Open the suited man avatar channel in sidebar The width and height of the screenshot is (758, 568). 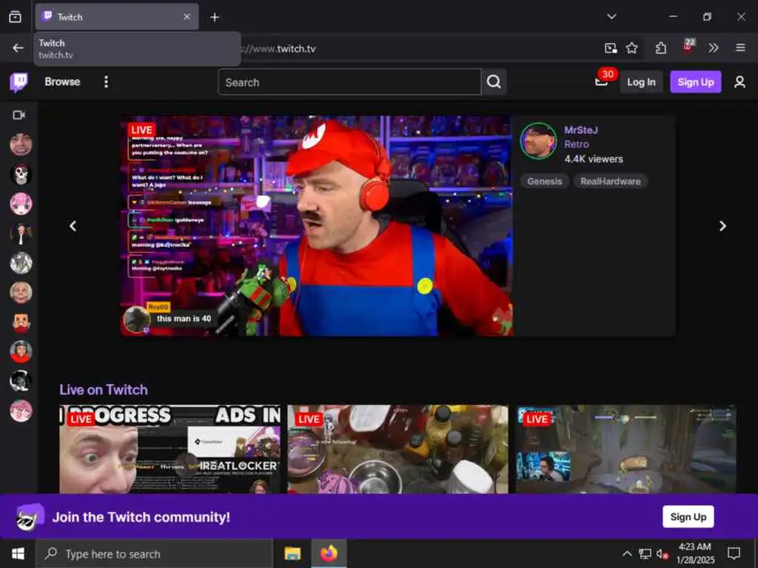coord(21,233)
